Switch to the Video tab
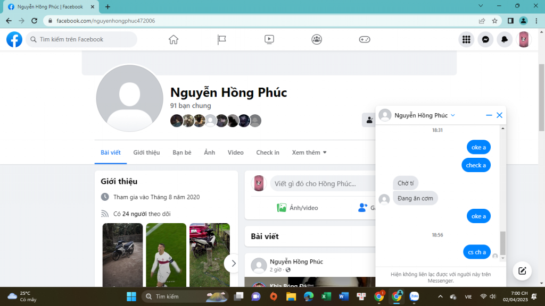 [235, 152]
